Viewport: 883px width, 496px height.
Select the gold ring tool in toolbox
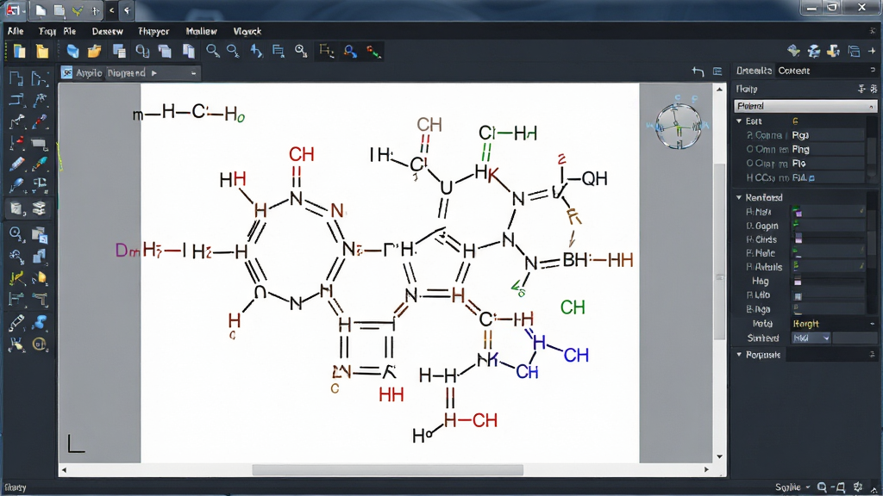(40, 344)
